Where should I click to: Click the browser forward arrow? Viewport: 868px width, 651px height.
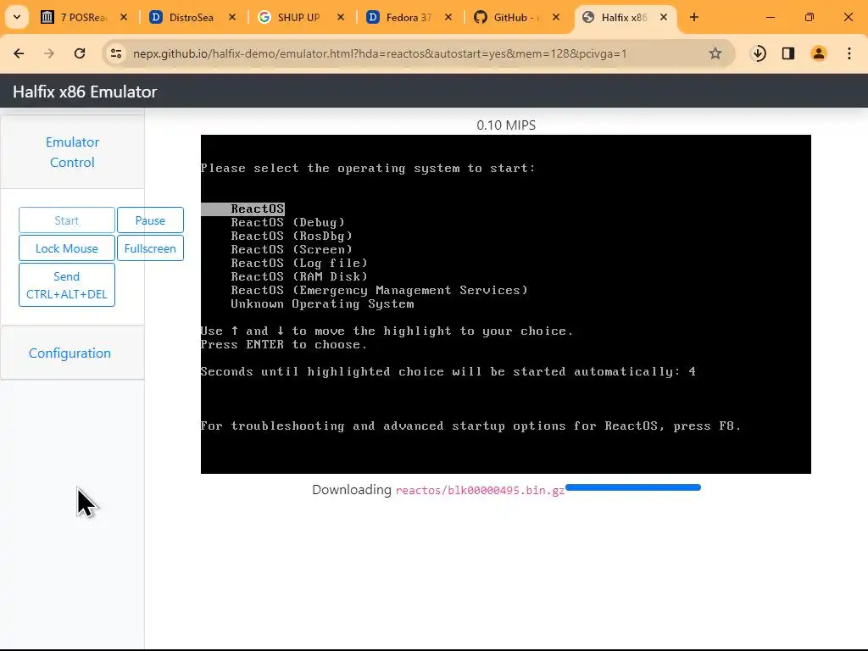tap(49, 53)
